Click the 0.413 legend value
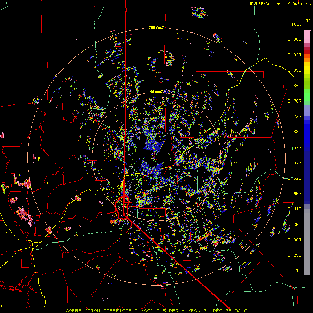Screen dimensions: 313x313 pos(295,209)
